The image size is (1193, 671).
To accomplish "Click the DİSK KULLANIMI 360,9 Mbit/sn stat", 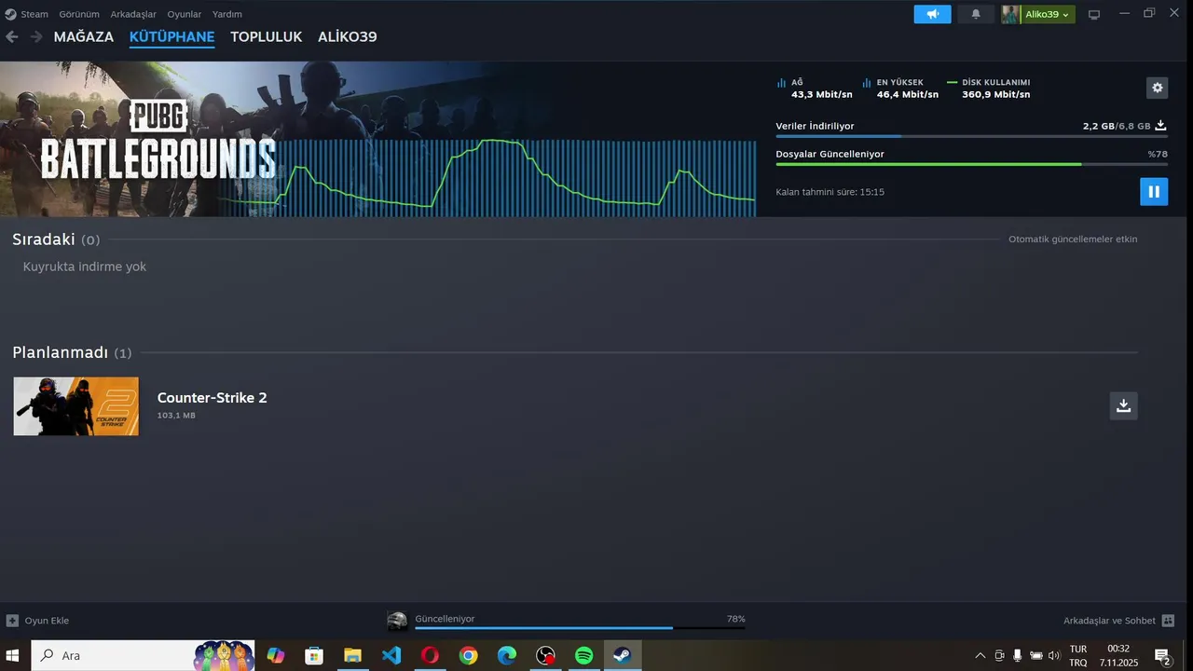I will (x=989, y=89).
